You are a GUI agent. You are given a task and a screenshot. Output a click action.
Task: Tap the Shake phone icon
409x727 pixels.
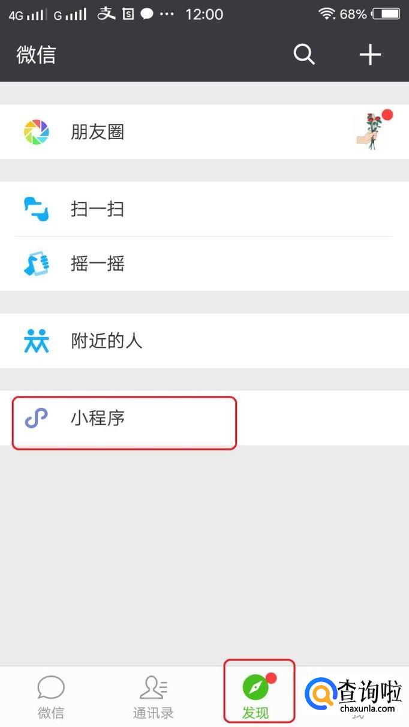tap(36, 263)
